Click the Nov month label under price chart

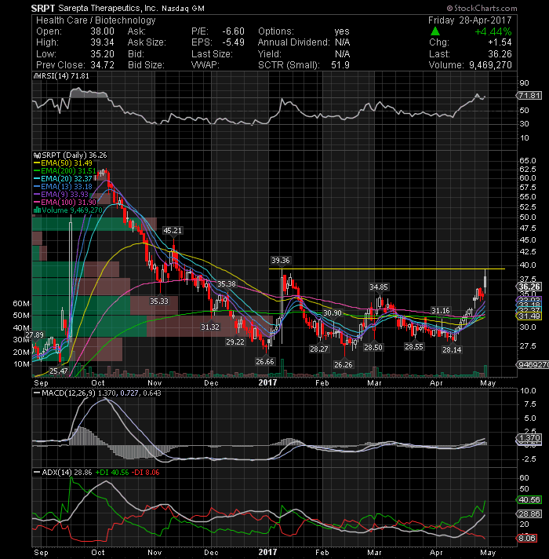point(155,383)
